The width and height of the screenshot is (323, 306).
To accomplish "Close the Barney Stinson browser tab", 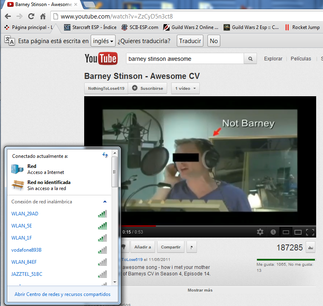I will 76,4.
